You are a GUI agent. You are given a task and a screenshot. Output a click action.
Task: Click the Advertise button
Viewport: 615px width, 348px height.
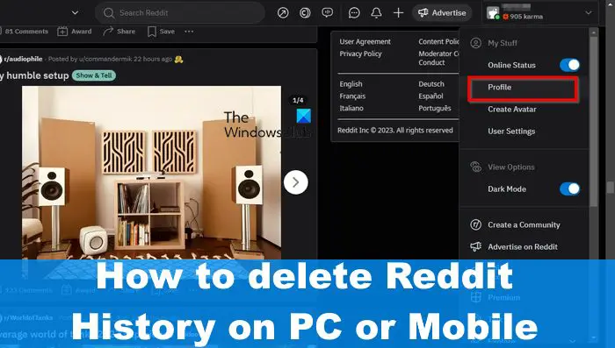(x=442, y=13)
